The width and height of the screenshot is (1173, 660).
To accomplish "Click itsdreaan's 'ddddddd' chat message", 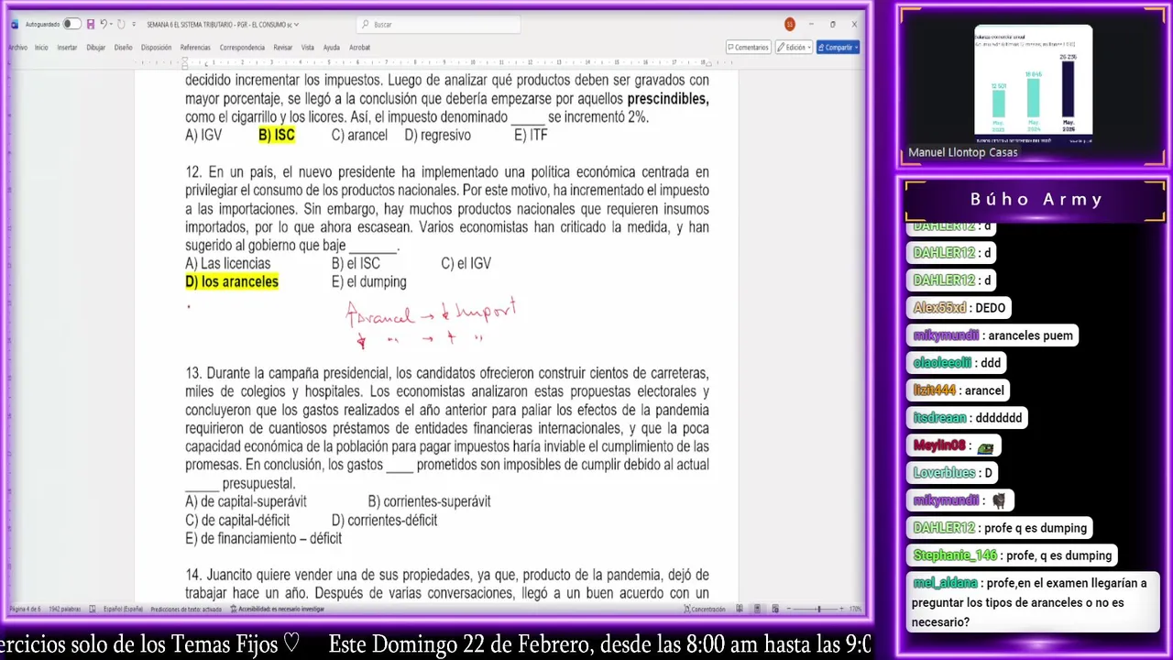I will (967, 418).
